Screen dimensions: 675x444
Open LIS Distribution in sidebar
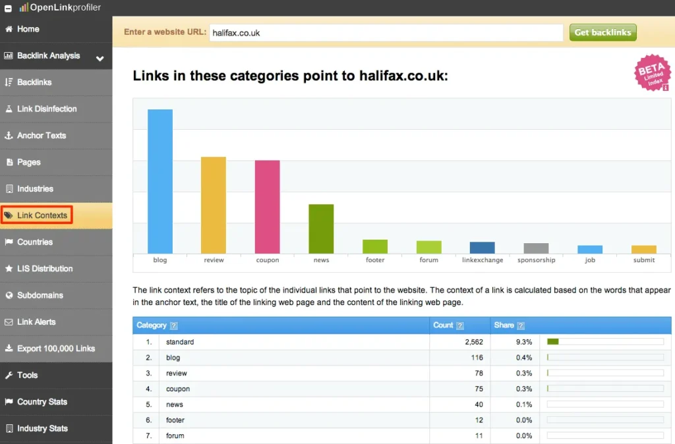coord(56,269)
